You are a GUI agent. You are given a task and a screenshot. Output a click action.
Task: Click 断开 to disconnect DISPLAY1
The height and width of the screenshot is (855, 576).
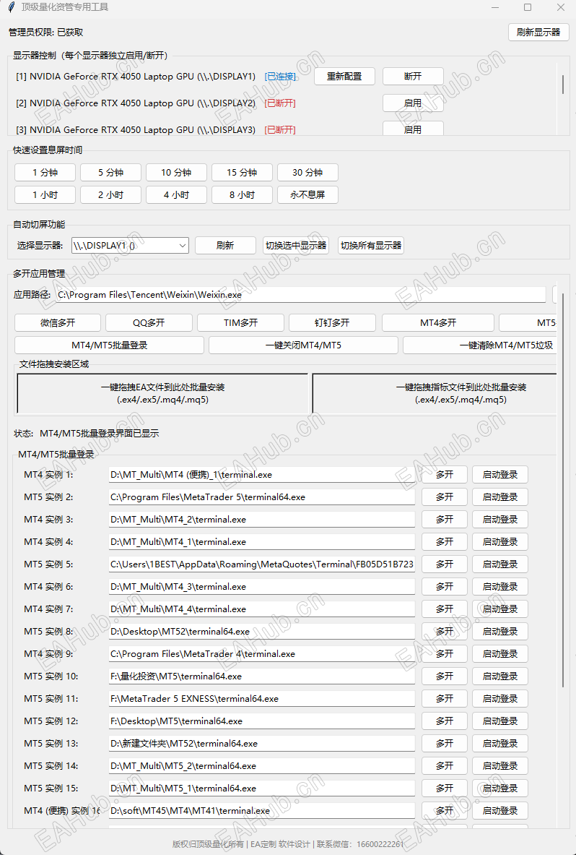413,77
